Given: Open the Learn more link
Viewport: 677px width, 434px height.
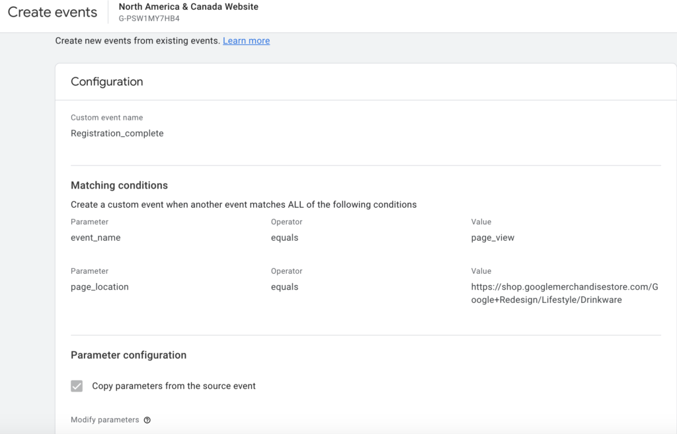Looking at the screenshot, I should click(246, 41).
